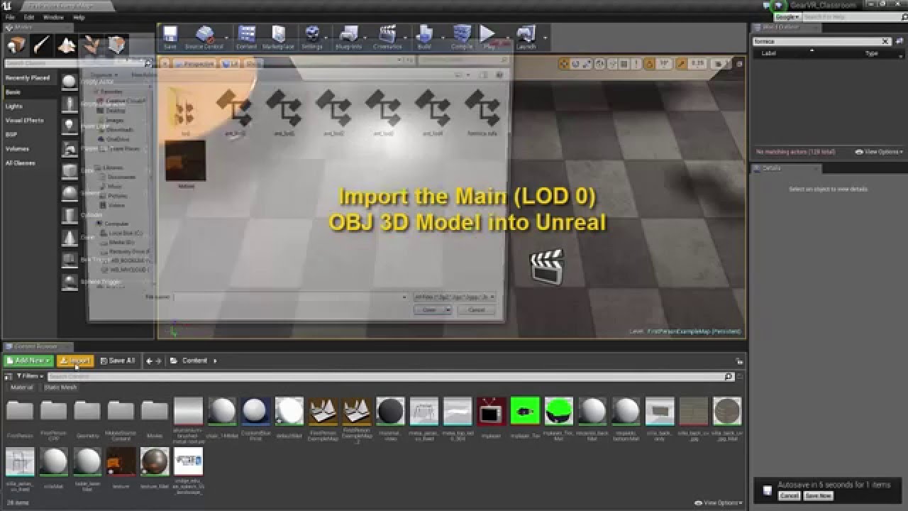Screen dimensions: 908x511
Task: Click the translate gizmo icon in viewport
Action: pyautogui.click(x=563, y=63)
